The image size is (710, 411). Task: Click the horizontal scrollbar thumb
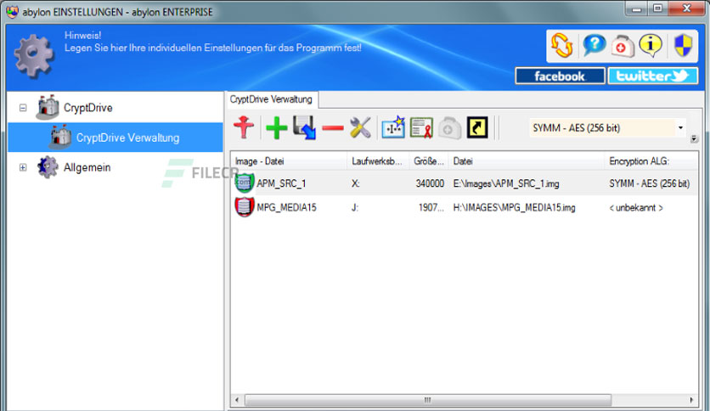[x=428, y=400]
